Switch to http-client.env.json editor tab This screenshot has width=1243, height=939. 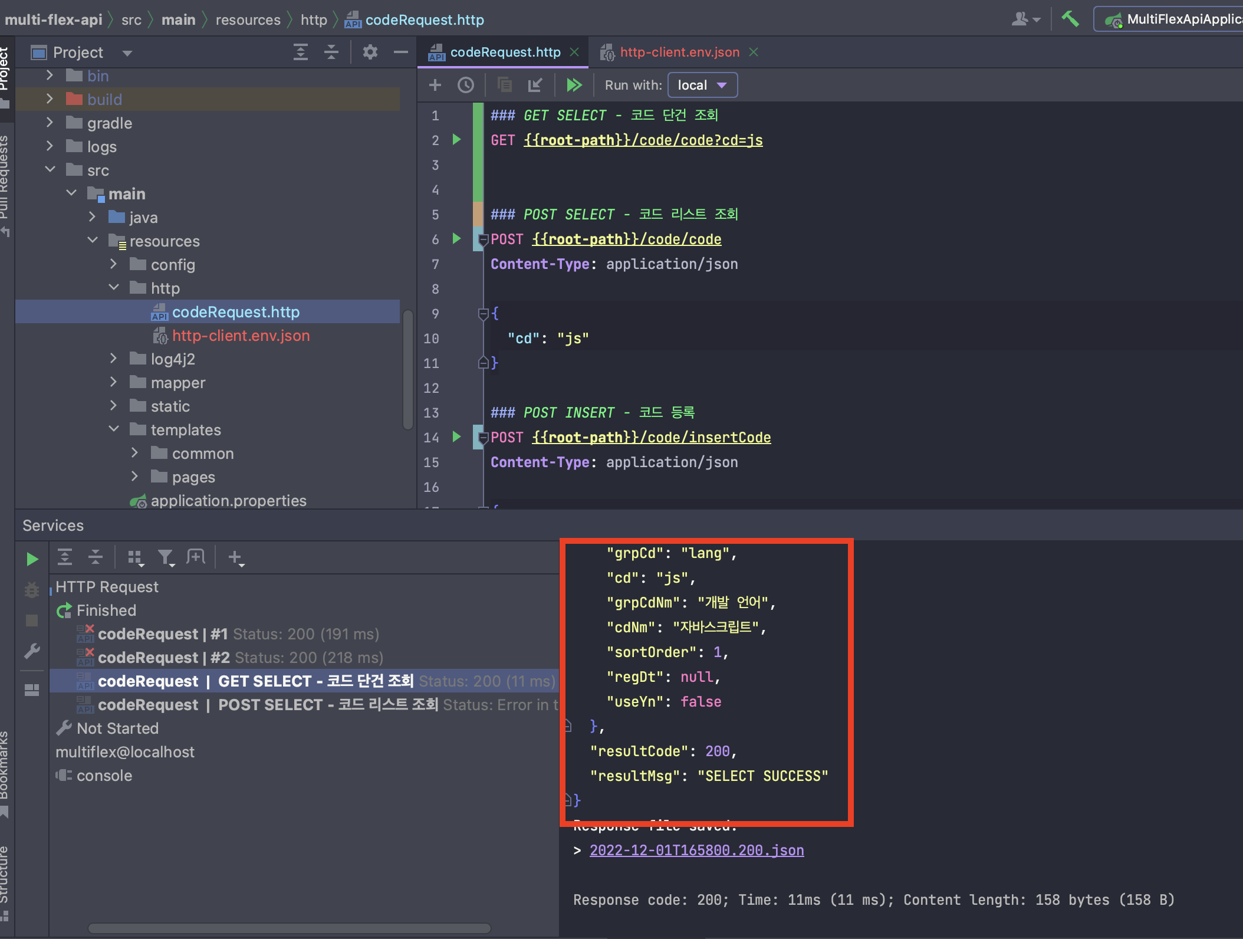coord(679,52)
